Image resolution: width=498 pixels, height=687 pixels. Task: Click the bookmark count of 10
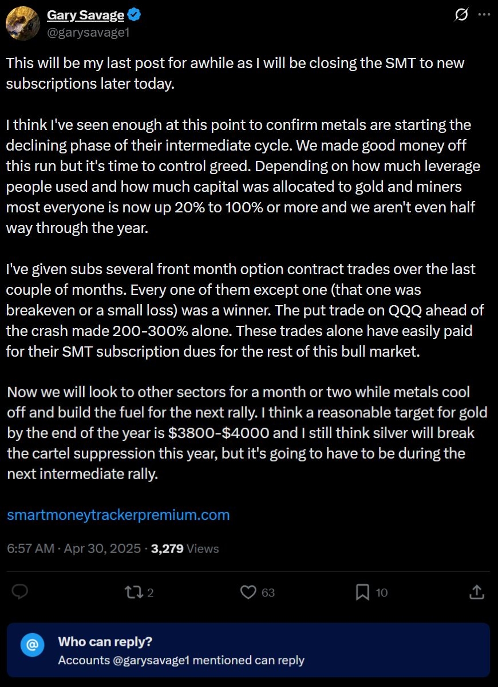click(382, 593)
